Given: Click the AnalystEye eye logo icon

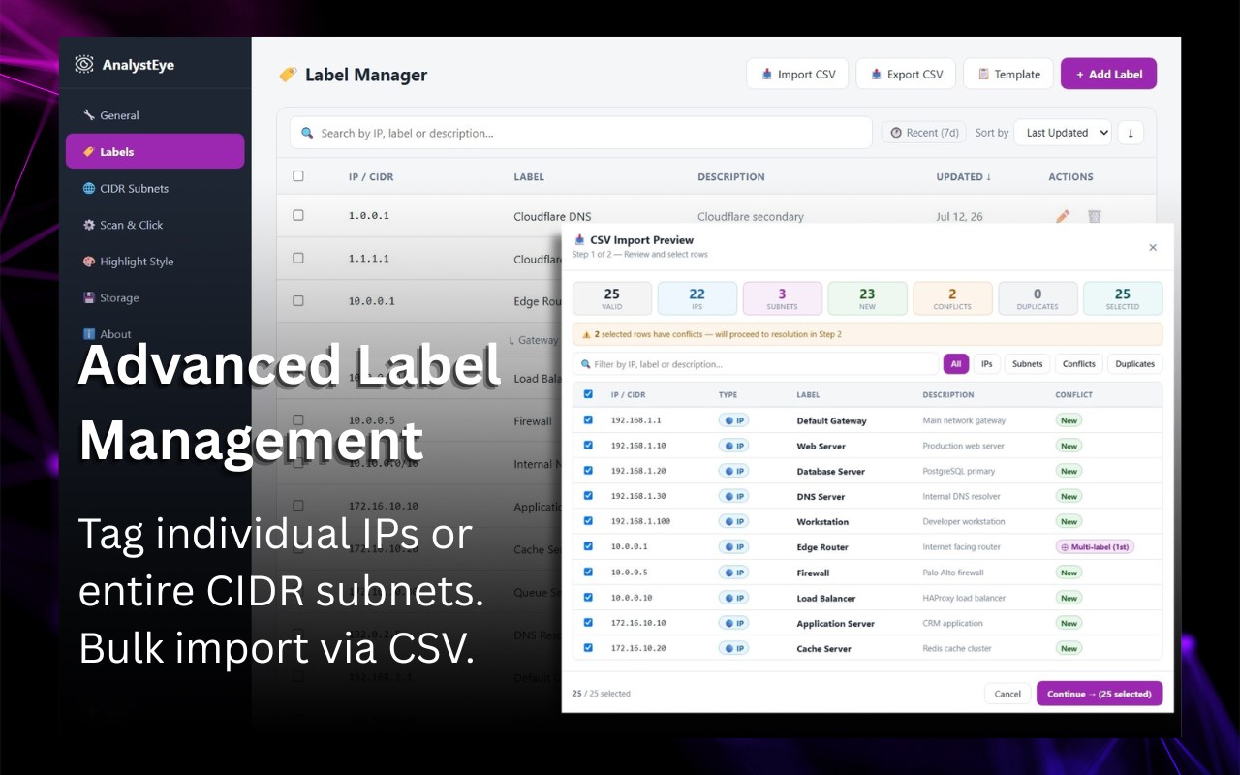Looking at the screenshot, I should click(85, 65).
